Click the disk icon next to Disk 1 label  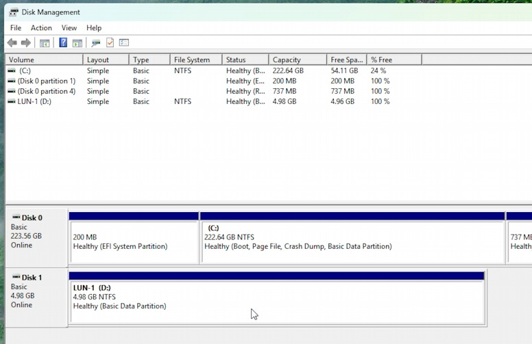pos(16,276)
